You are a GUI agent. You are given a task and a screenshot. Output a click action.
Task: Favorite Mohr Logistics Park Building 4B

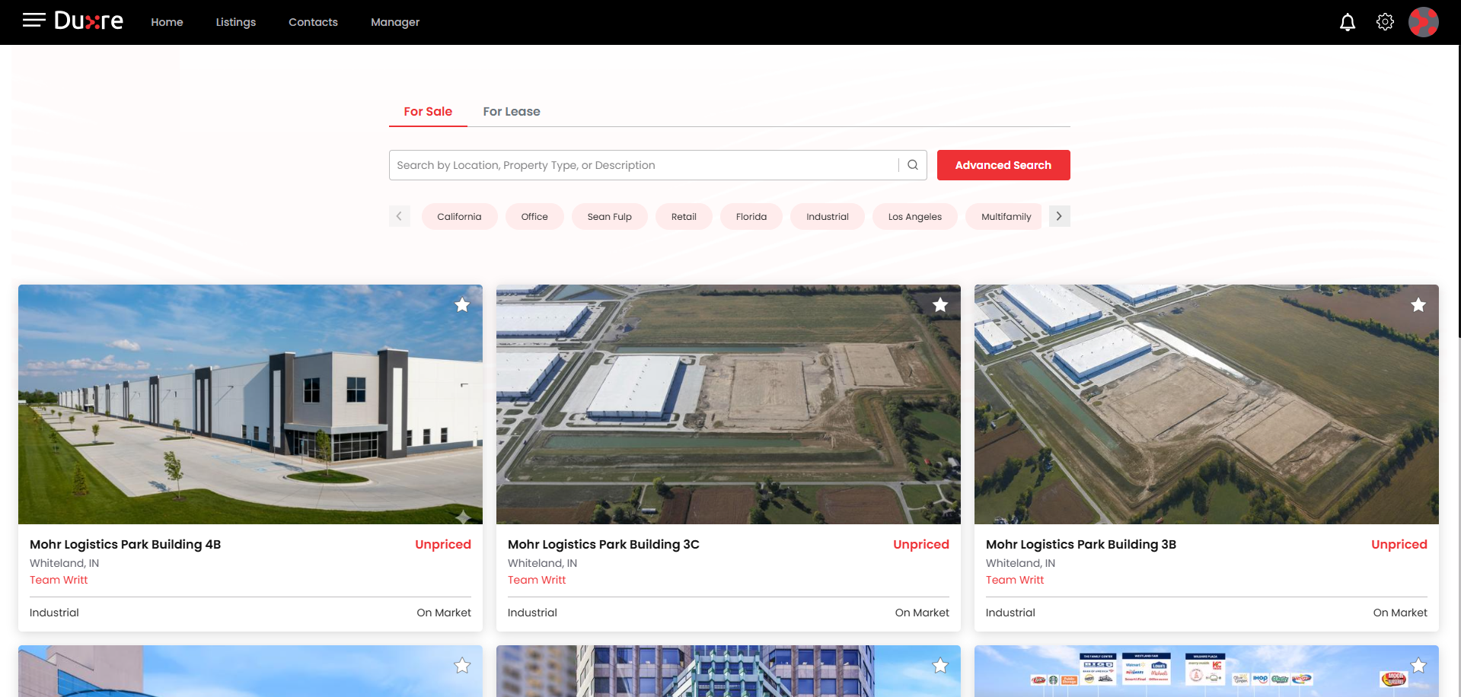[462, 305]
